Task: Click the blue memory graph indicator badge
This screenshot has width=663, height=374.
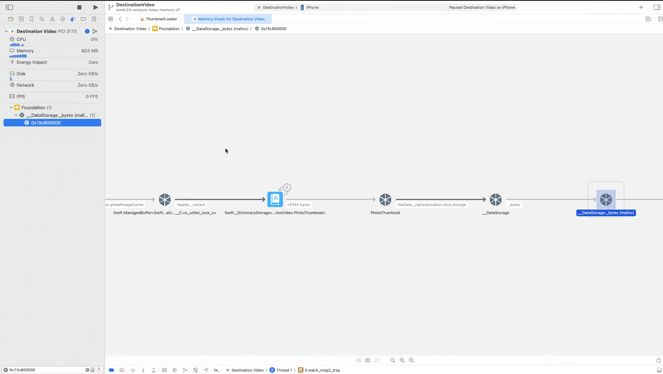Action: click(87, 31)
